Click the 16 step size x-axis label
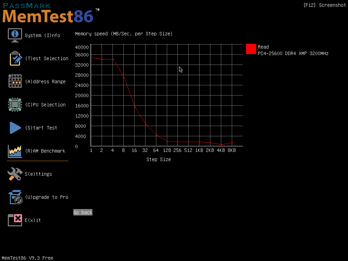 (x=134, y=151)
